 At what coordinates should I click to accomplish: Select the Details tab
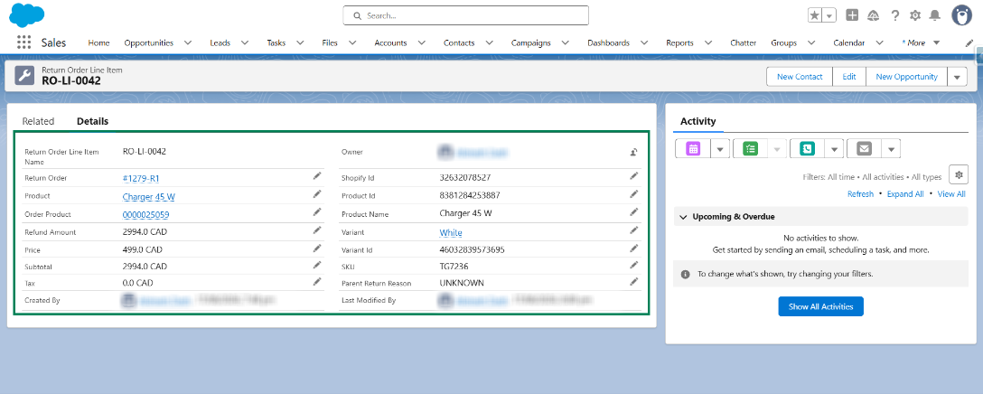92,121
